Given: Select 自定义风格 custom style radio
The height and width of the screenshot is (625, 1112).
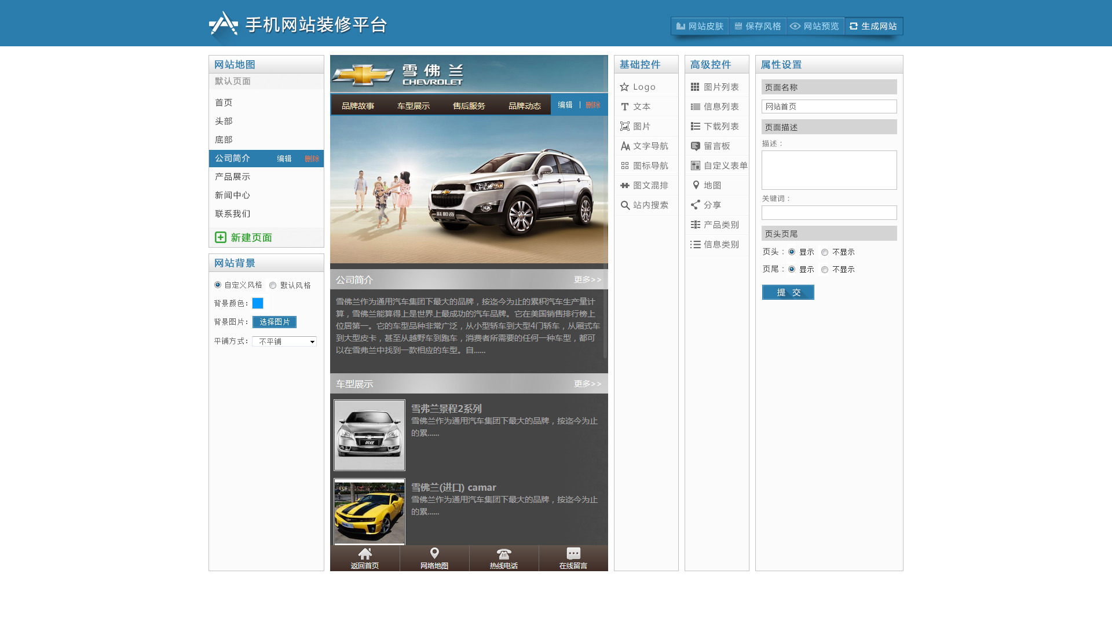Looking at the screenshot, I should [218, 285].
